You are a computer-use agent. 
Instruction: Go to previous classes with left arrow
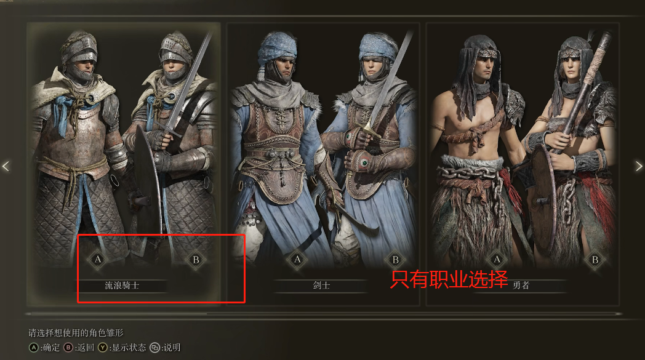click(x=6, y=166)
